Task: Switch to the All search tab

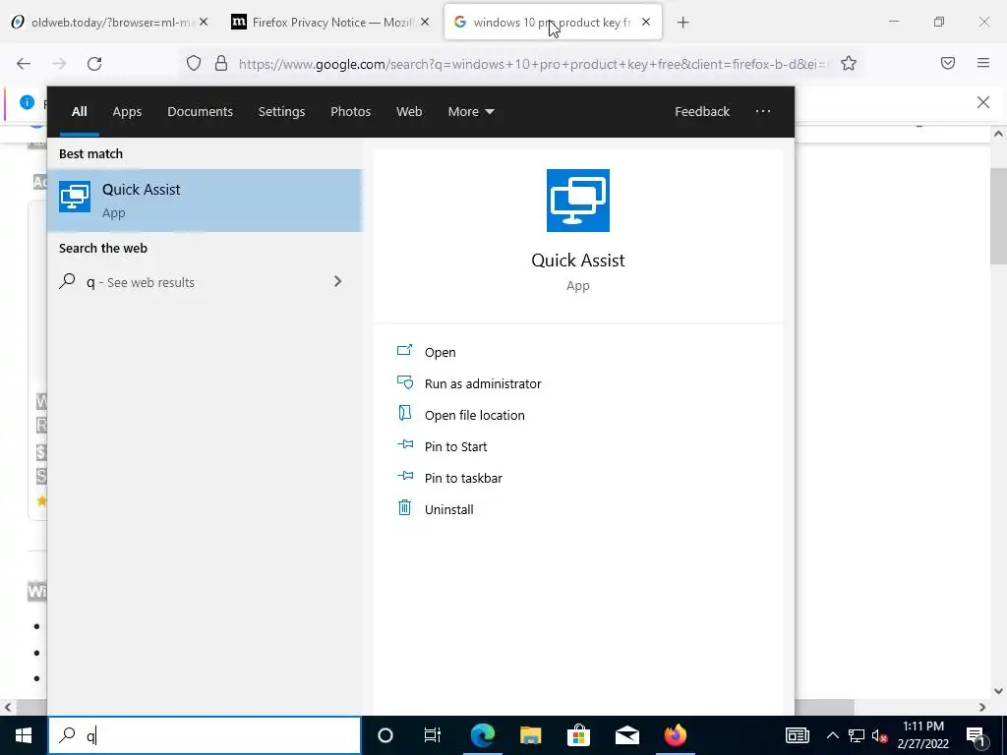Action: pos(79,111)
